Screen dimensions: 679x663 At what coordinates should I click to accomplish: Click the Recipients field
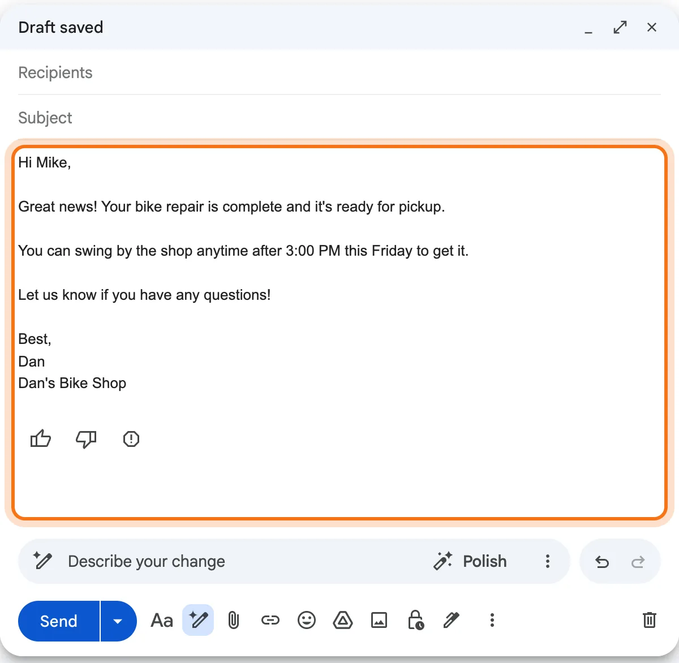pos(339,72)
